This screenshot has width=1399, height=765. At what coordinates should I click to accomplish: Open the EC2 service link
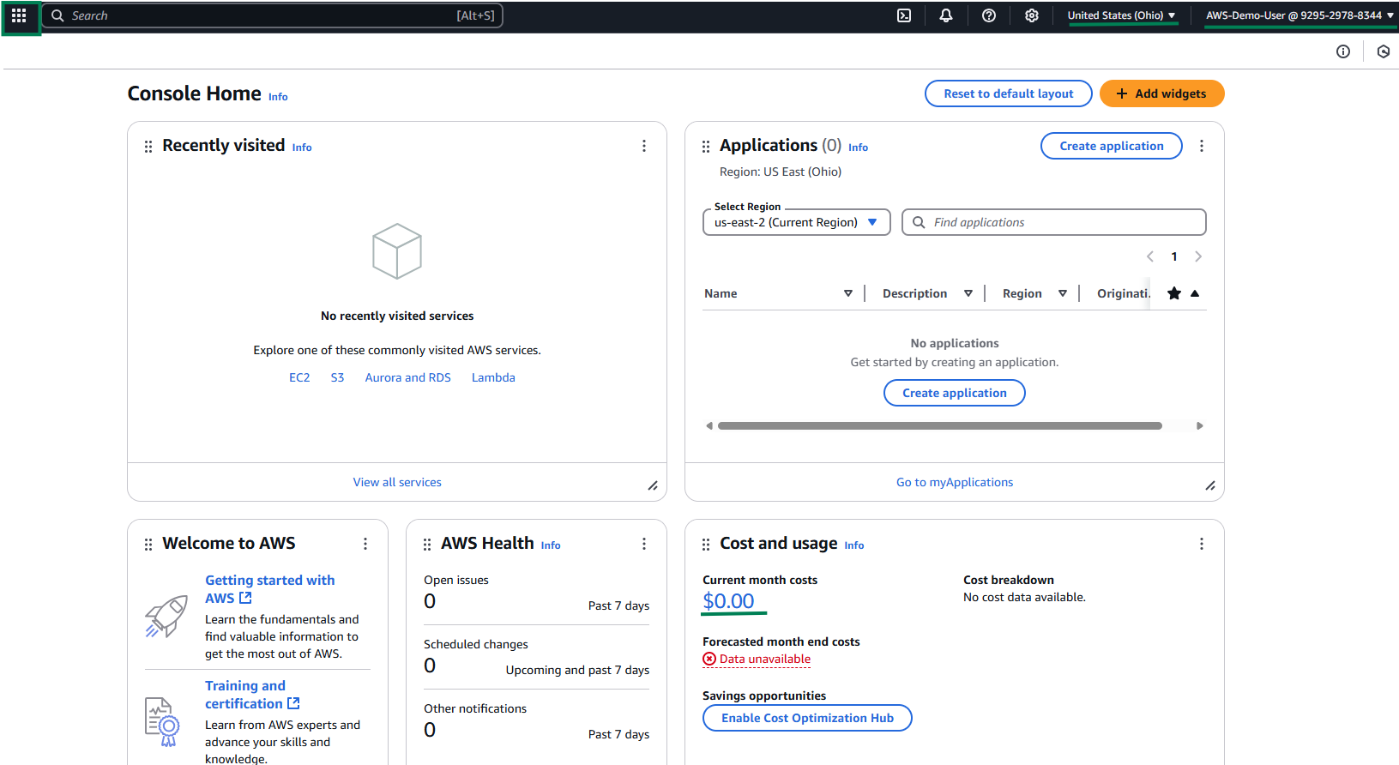coord(299,377)
